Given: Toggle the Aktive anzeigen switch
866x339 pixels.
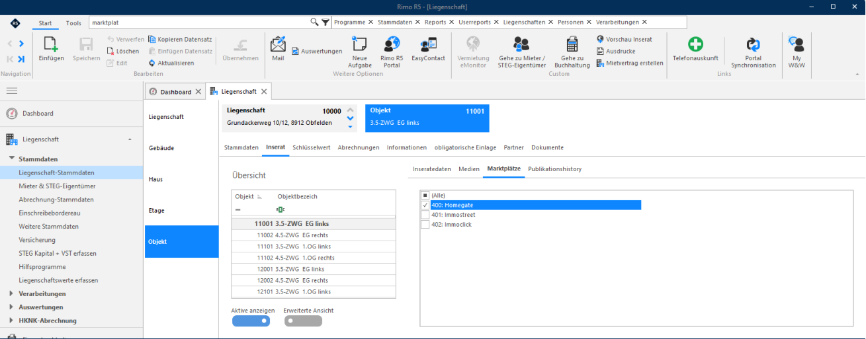Looking at the screenshot, I should pos(251,321).
